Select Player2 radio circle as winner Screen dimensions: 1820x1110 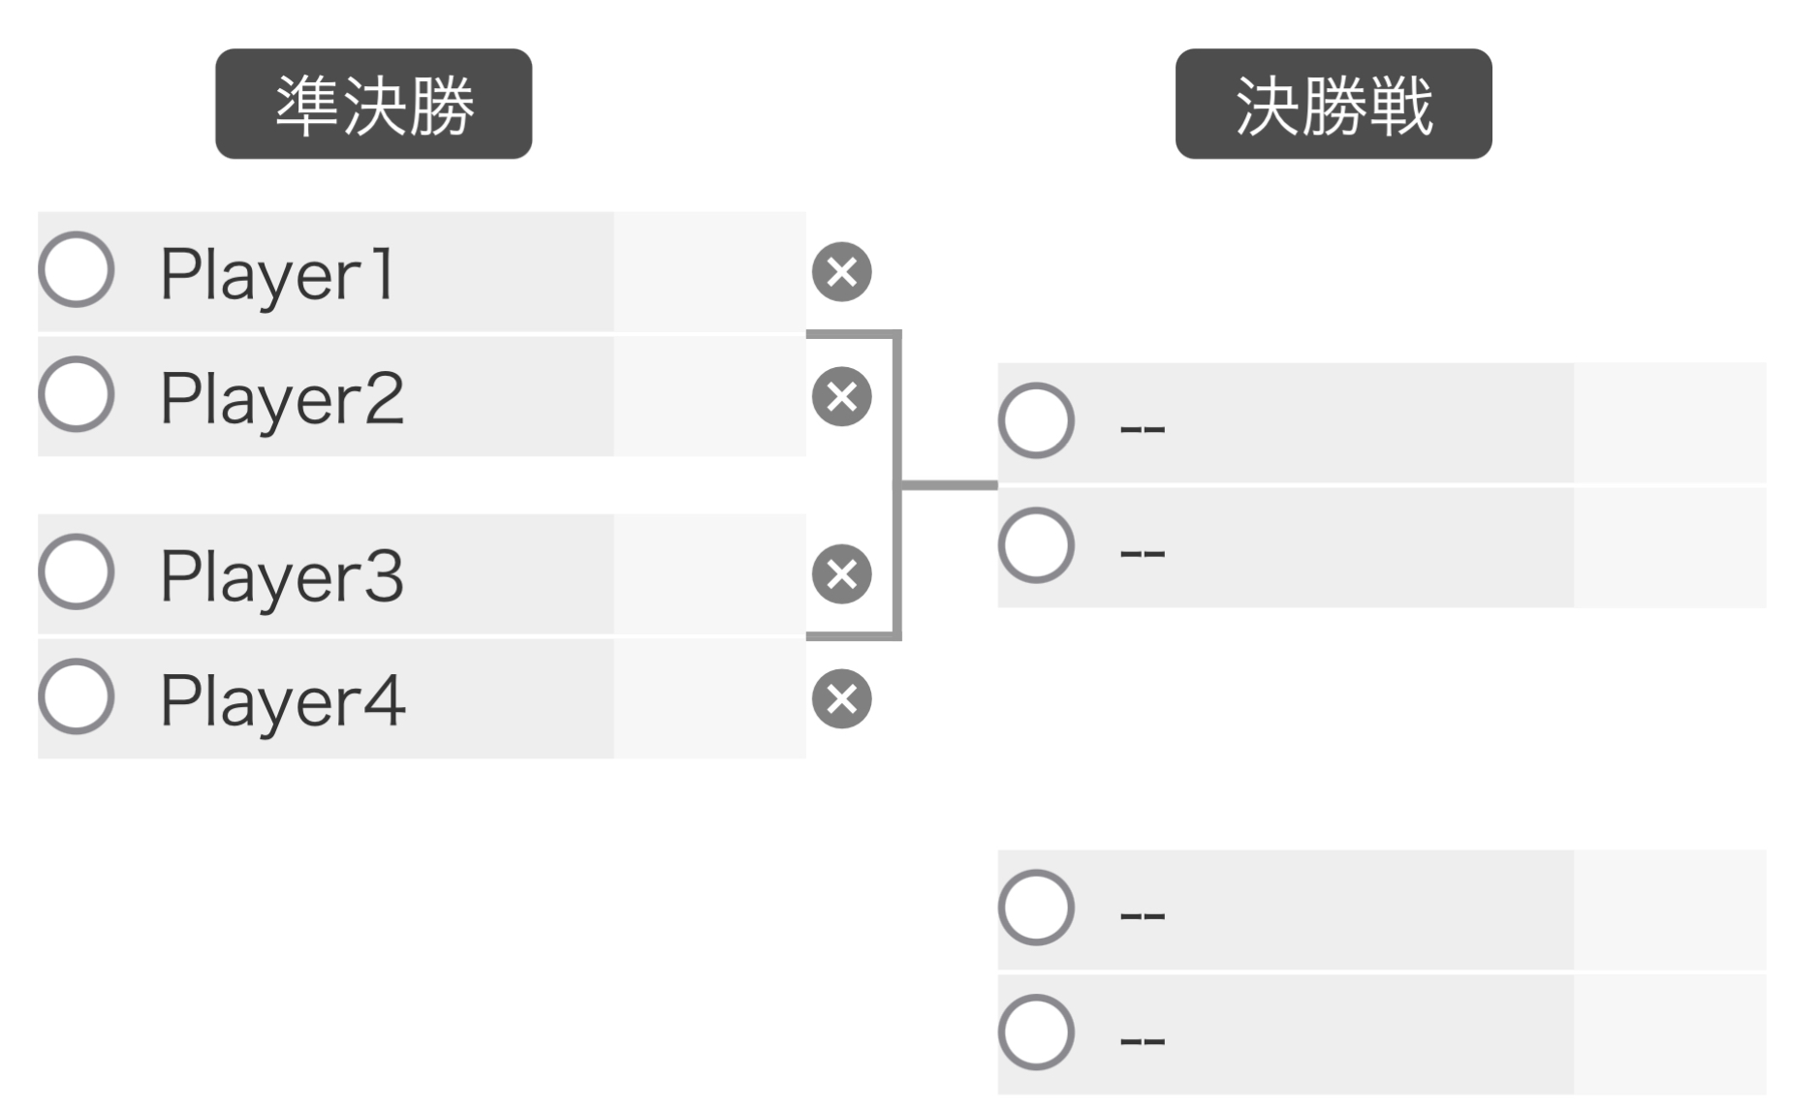pos(77,394)
